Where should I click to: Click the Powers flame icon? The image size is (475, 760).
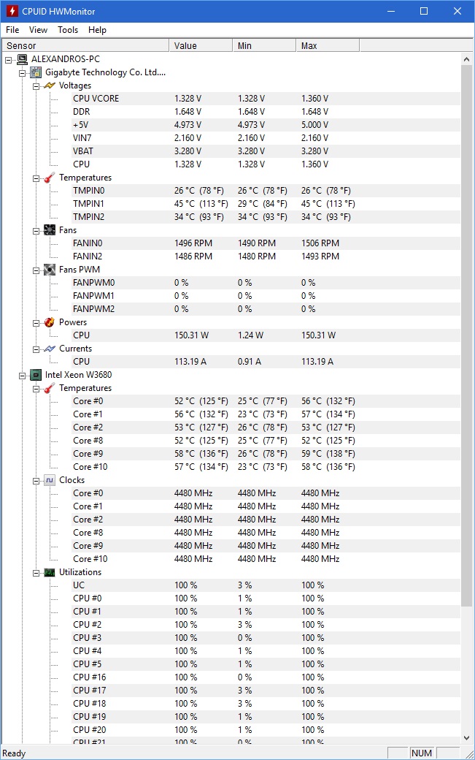pos(50,322)
